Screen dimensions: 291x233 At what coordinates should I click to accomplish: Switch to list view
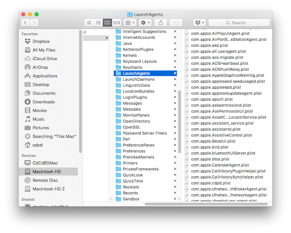pyautogui.click(x=98, y=23)
